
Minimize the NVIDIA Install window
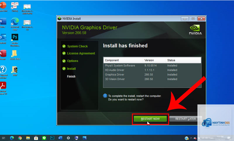click(185, 19)
